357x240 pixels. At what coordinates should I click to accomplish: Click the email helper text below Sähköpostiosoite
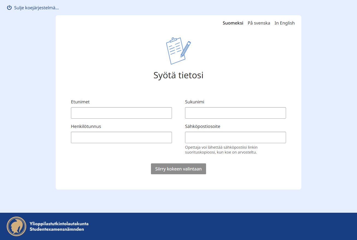221,150
